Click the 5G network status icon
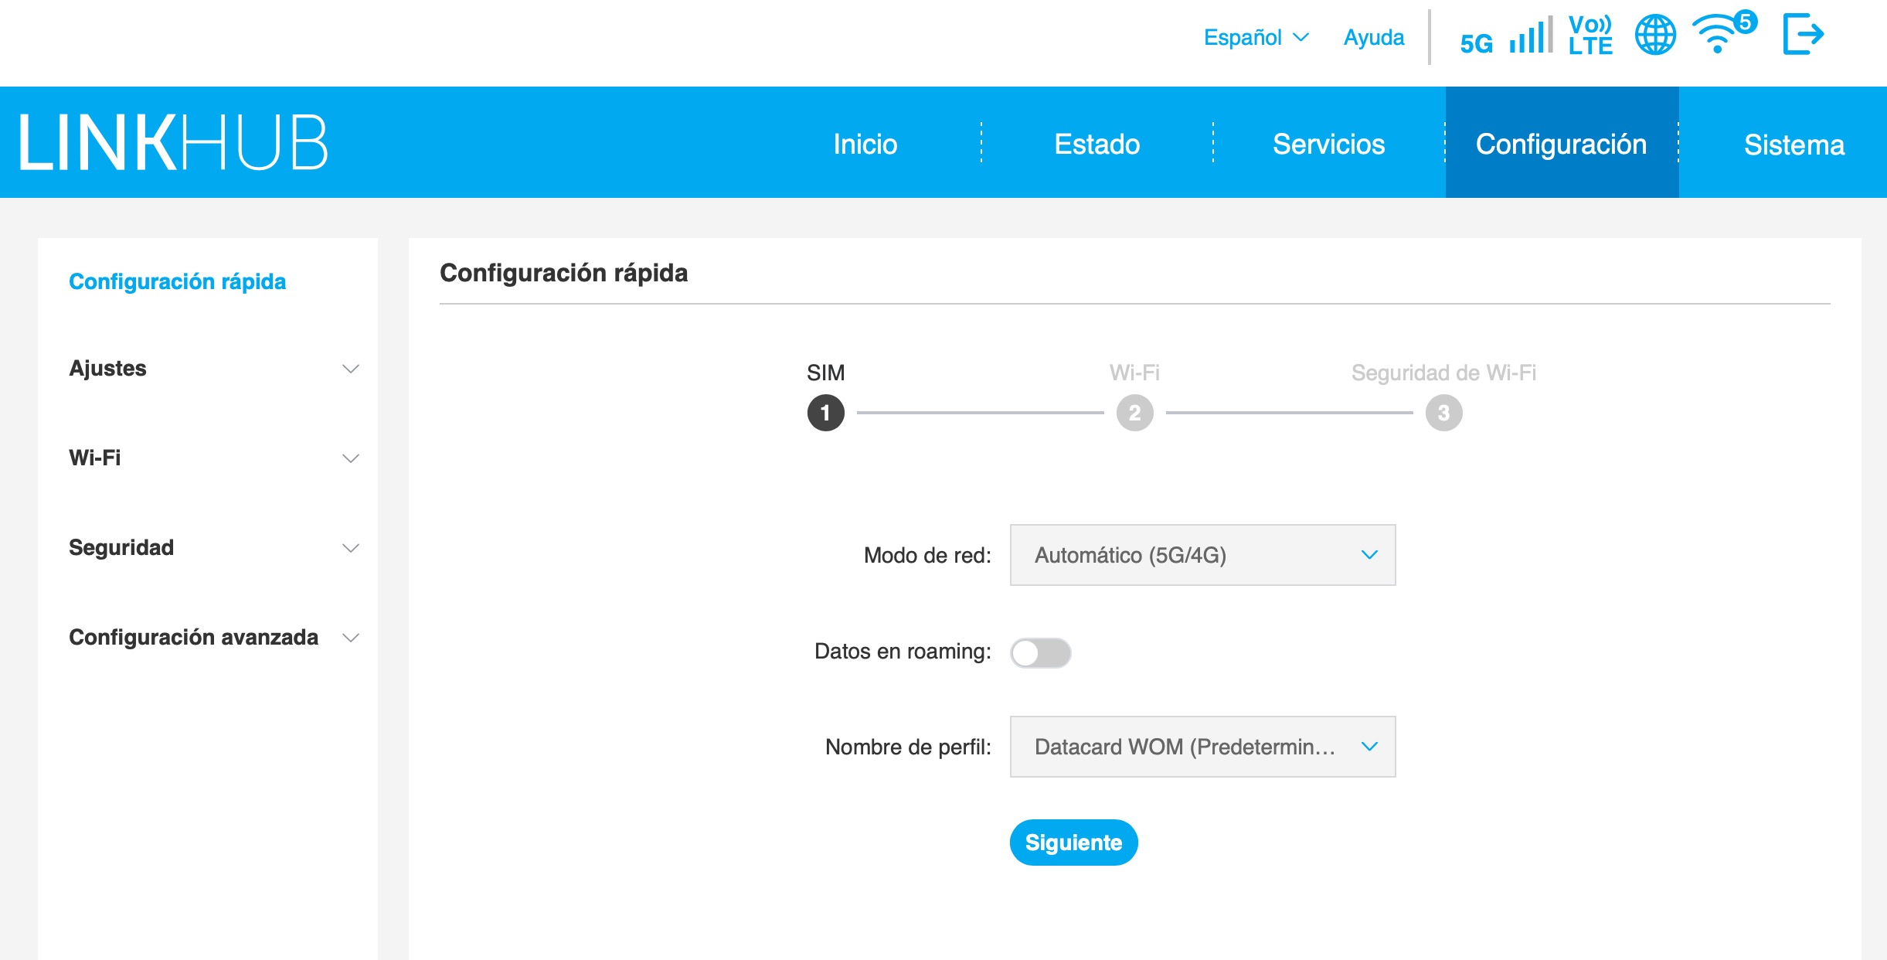 [x=1476, y=43]
